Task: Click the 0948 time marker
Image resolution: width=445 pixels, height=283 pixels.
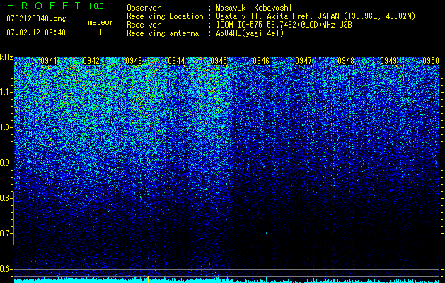Action: [x=346, y=61]
